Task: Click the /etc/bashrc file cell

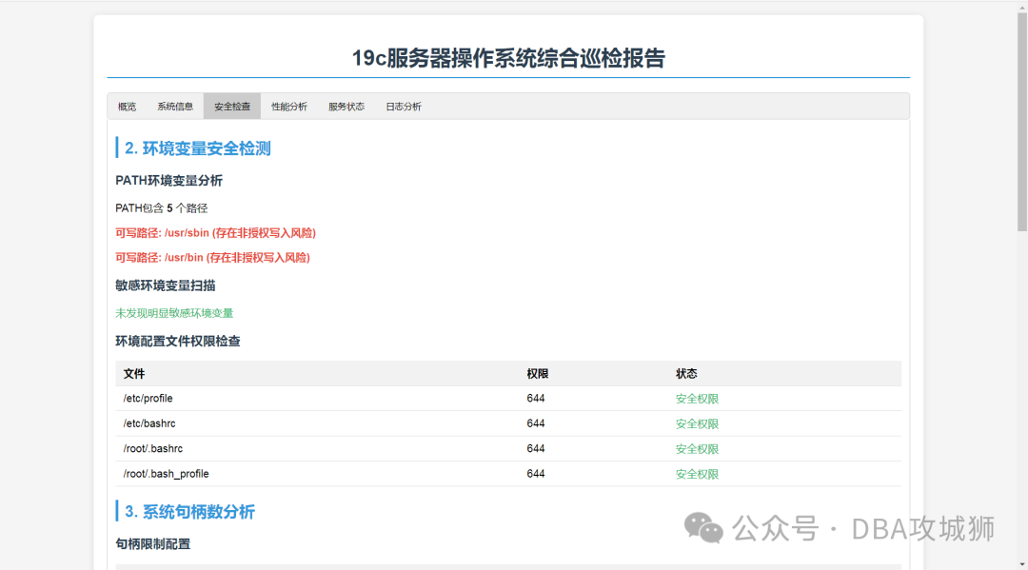Action: click(x=149, y=423)
